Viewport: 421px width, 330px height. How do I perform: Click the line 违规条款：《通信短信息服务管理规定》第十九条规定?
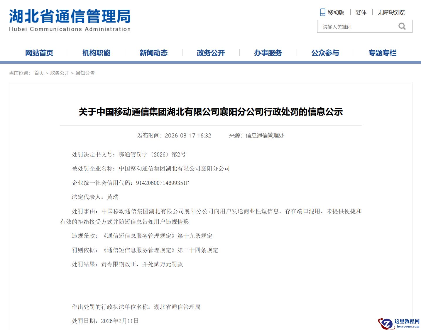coord(142,236)
